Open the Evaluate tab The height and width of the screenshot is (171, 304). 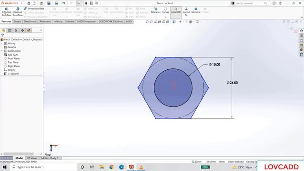[x=70, y=21]
